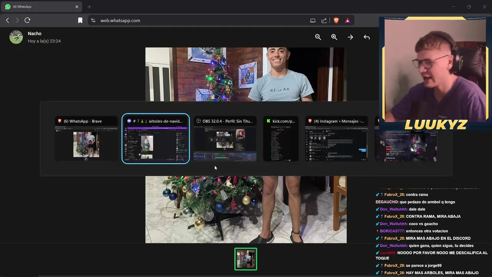
Task: Click Nacho's profile avatar
Action: (16, 37)
